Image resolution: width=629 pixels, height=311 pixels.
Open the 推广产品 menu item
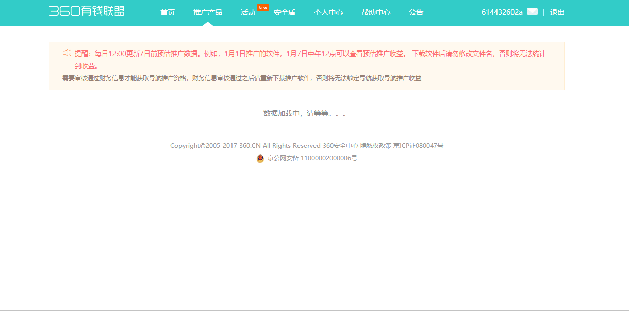point(207,12)
